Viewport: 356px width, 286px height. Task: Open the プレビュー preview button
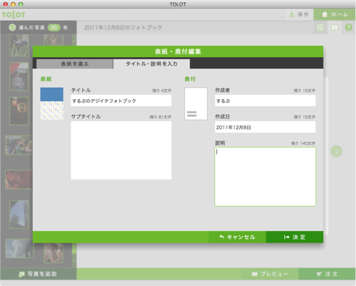[270, 274]
